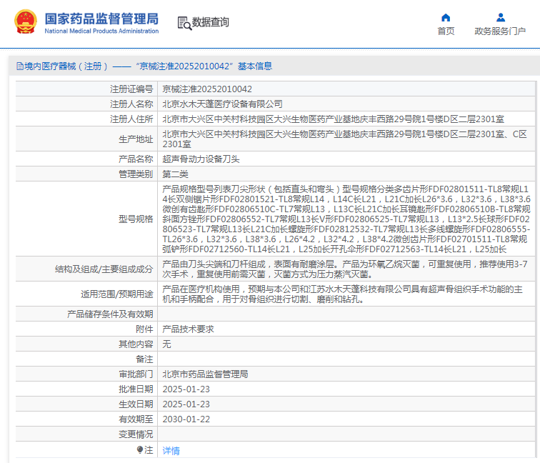
Task: Click the bullet icon beside 注
Action: (140, 450)
